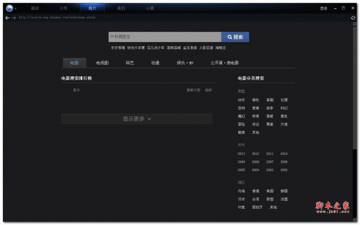Select the 电影 category tab
The image size is (360, 225).
pos(74,63)
